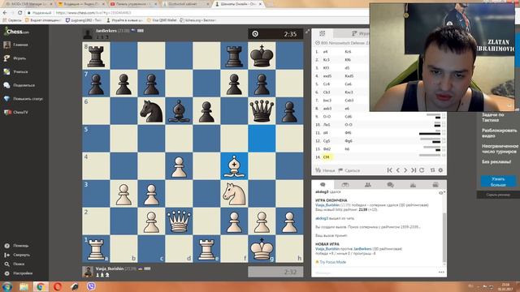Click the search magnifier in sidebar
Image resolution: width=520 pixels, height=292 pixels.
click(6, 264)
